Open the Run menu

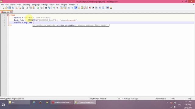(x=58, y=5)
